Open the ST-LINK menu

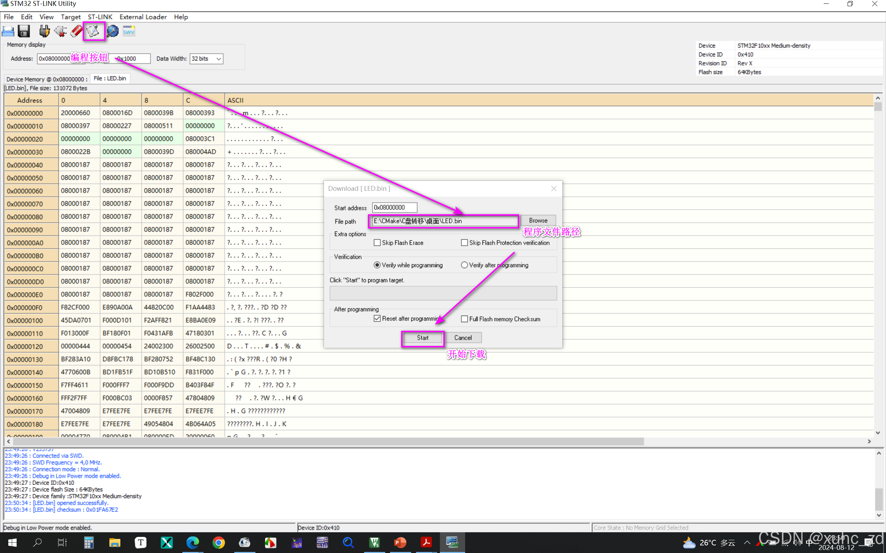(x=100, y=17)
